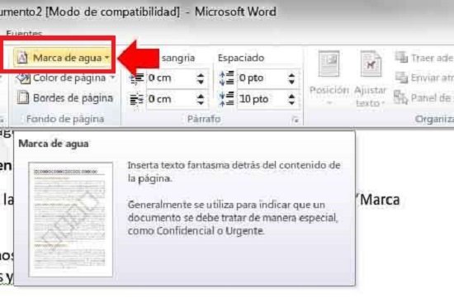This screenshot has width=454, height=298.
Task: Edit the spacing after 10 pto field
Action: [x=262, y=99]
